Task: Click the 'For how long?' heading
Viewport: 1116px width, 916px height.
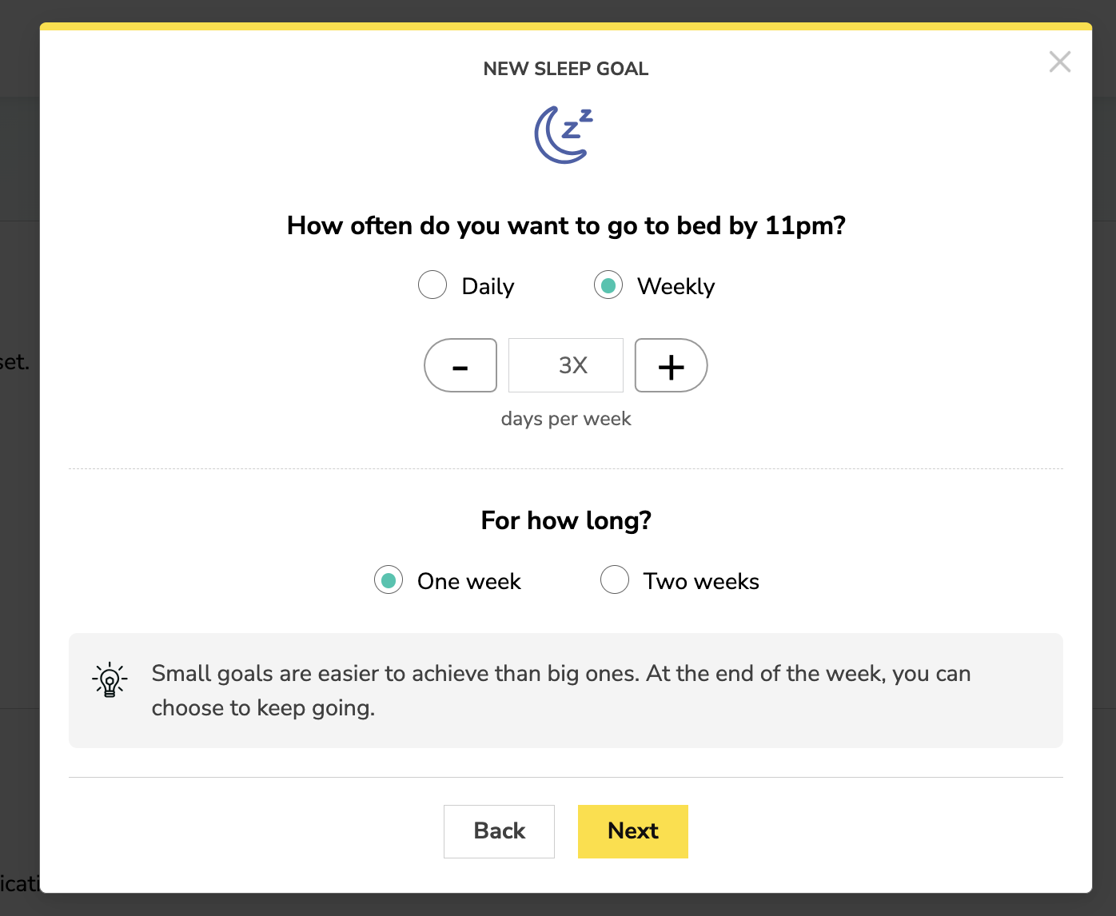Action: point(566,520)
